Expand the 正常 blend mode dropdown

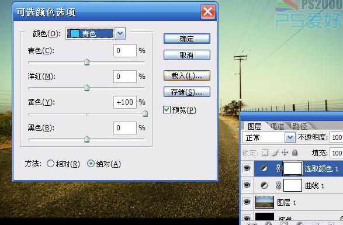(x=290, y=138)
